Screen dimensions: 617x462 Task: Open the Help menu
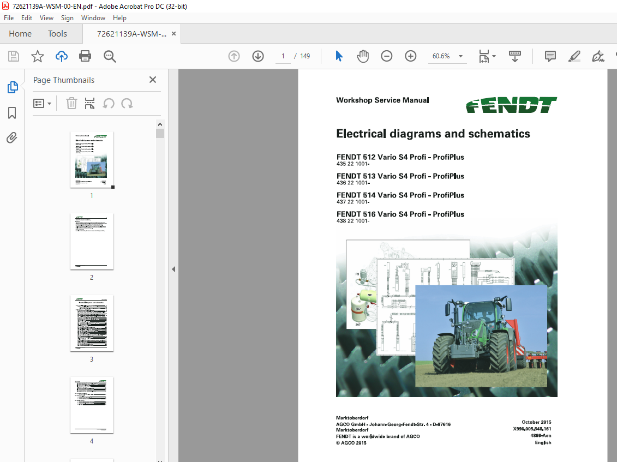pos(119,18)
